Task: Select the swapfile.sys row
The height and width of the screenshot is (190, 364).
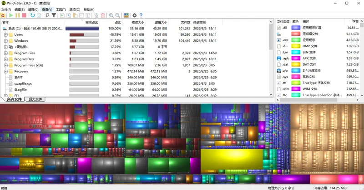Action: [x=135, y=83]
